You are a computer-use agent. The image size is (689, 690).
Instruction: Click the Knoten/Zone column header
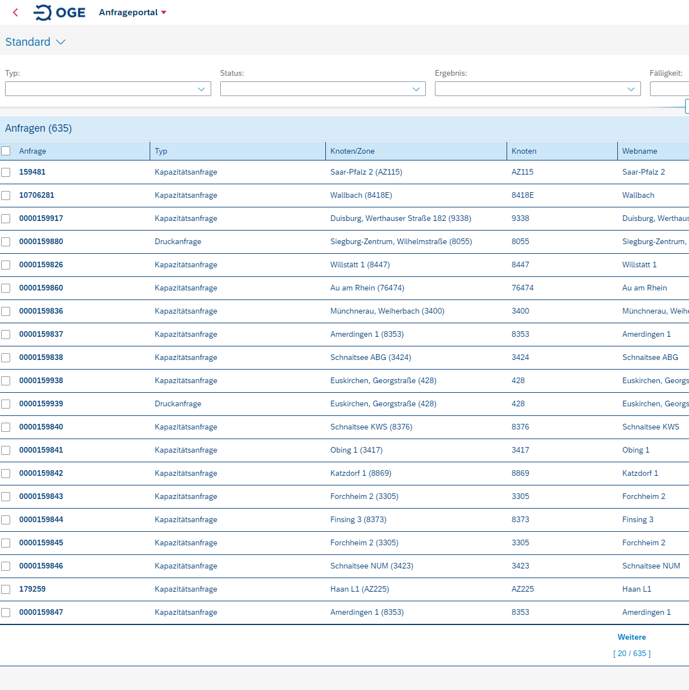tap(352, 151)
